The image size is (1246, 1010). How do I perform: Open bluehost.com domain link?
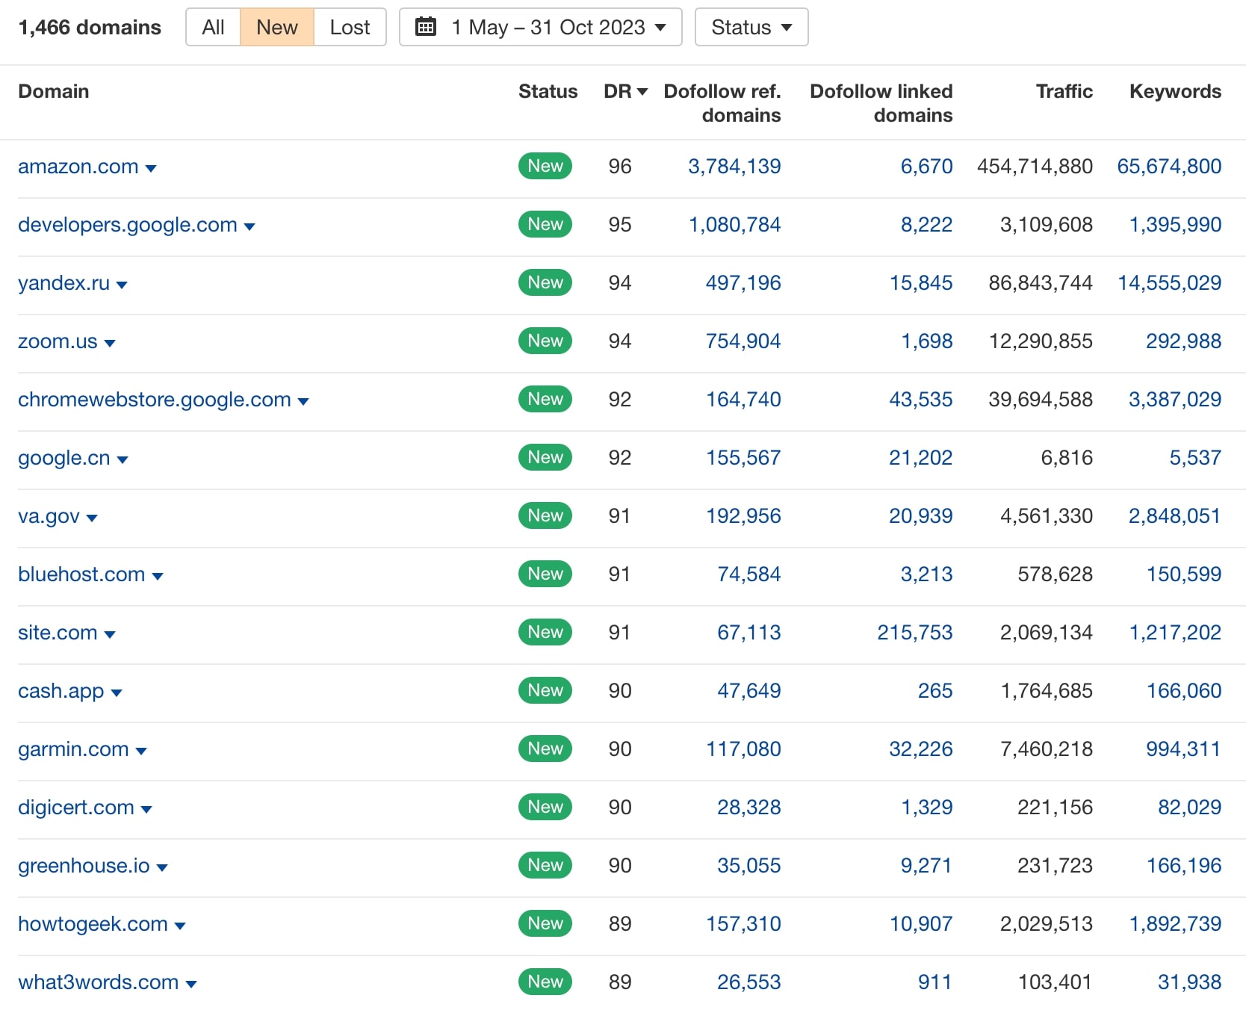point(81,574)
